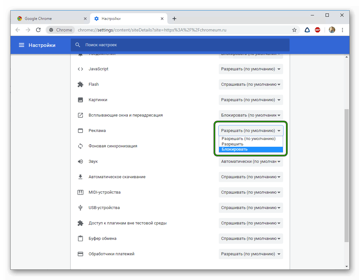Click the Звук speaker icon

(80, 161)
